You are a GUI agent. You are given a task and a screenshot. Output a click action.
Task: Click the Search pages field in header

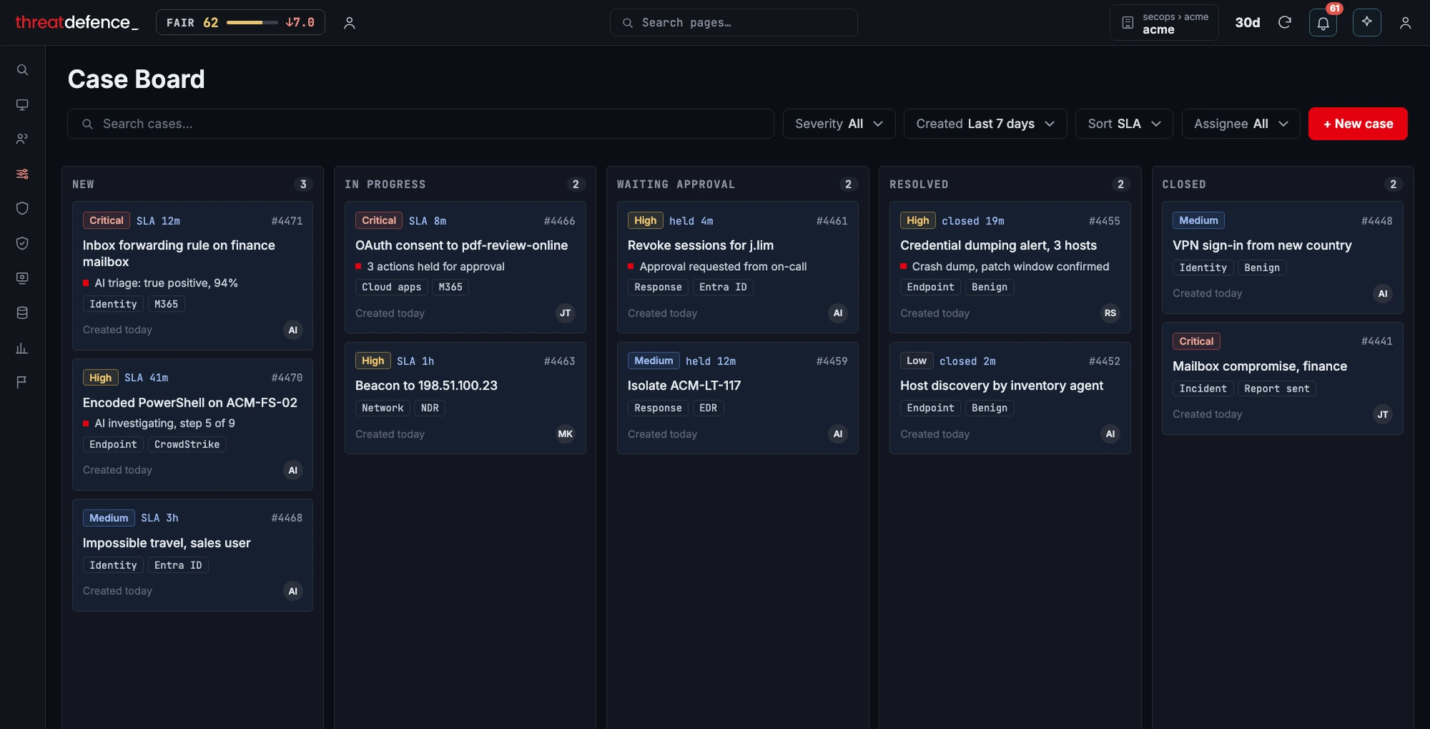coord(734,22)
